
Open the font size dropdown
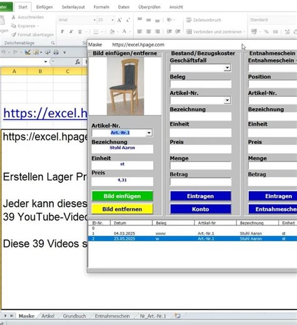113,20
